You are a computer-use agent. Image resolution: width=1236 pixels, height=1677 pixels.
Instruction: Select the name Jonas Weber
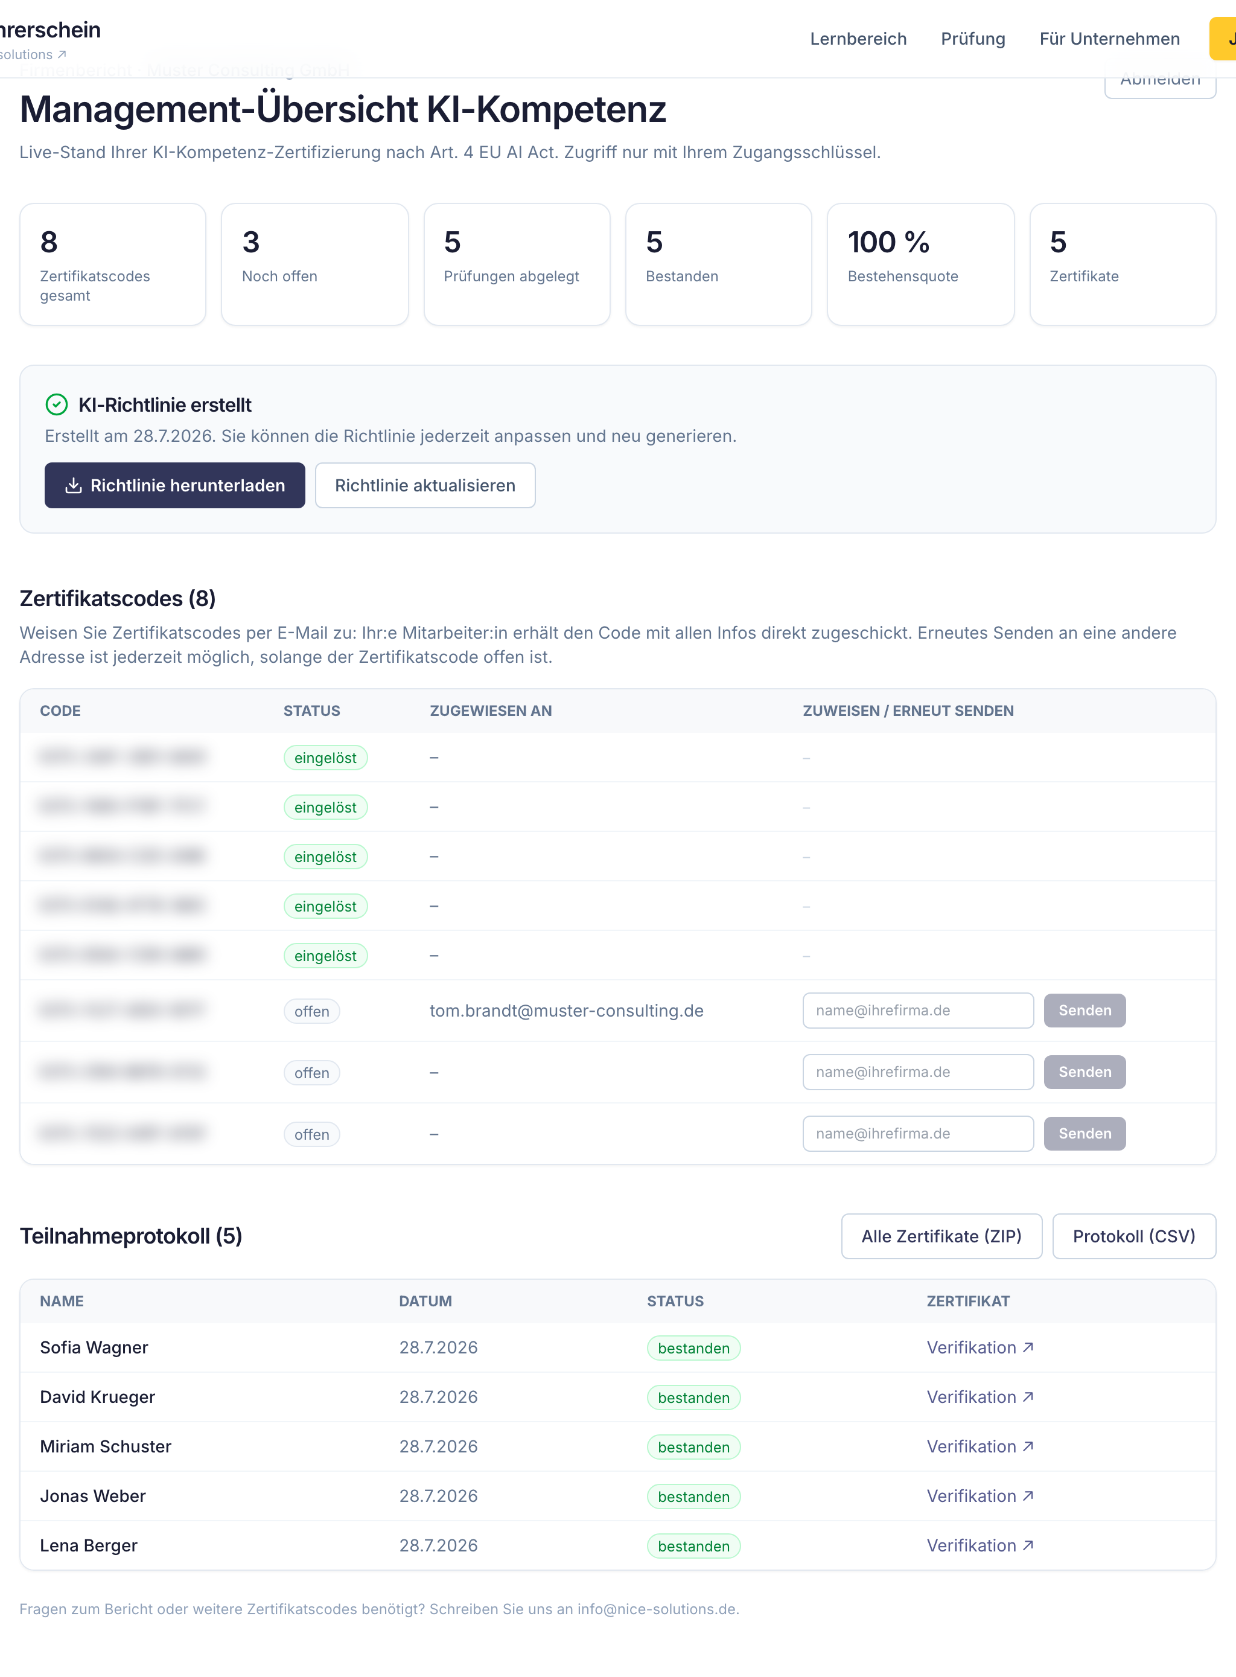pyautogui.click(x=93, y=1495)
